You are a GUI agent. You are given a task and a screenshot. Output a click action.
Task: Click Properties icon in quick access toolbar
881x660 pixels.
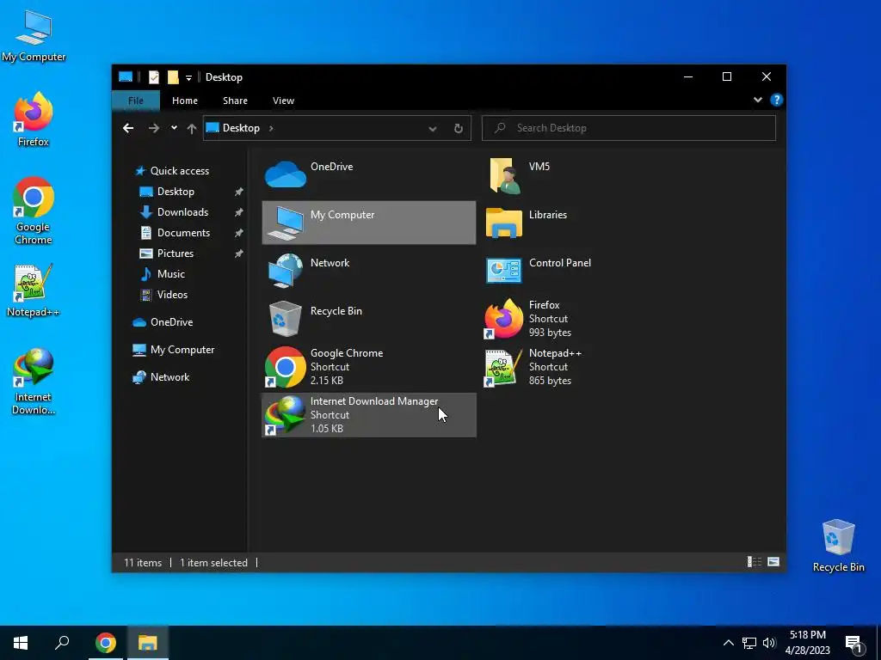pos(153,77)
